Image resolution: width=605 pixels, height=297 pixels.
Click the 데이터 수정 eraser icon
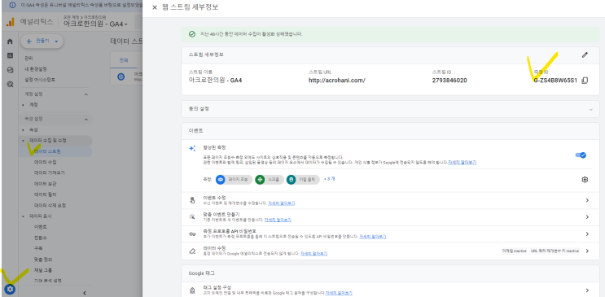tap(192, 251)
